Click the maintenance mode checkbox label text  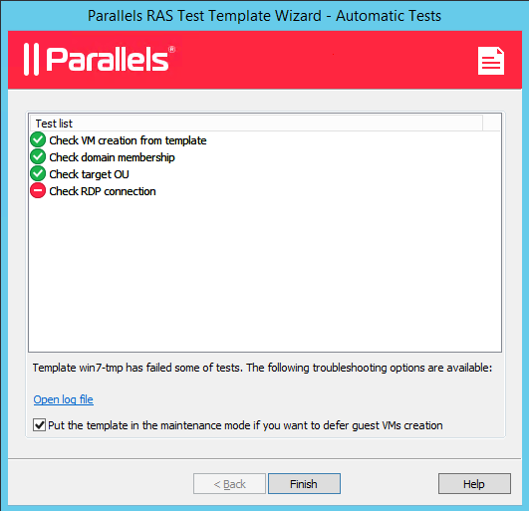point(245,425)
